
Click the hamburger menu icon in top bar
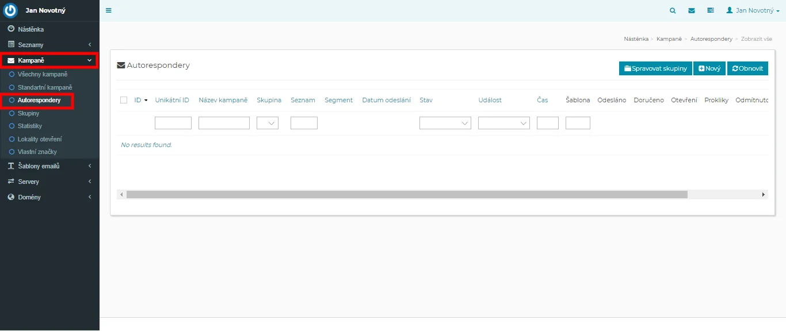[109, 10]
